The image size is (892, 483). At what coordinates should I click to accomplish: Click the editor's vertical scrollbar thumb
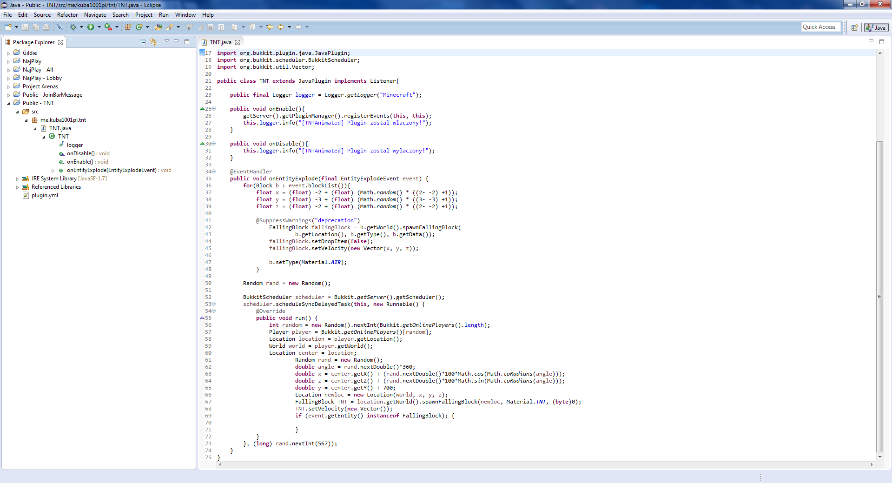(879, 296)
